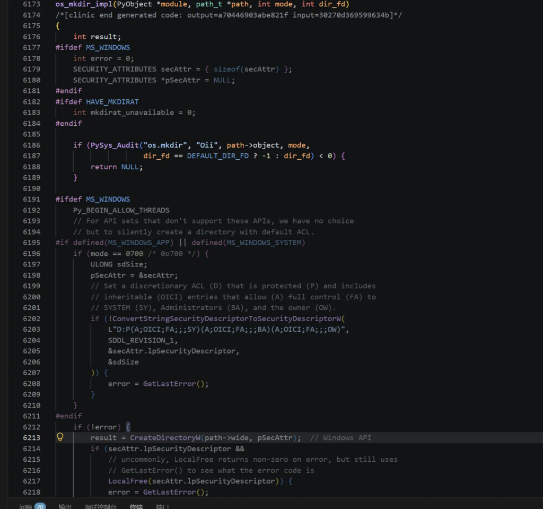Click the lightbulb code action icon on line 6213
Image resolution: width=543 pixels, height=509 pixels.
coord(60,437)
